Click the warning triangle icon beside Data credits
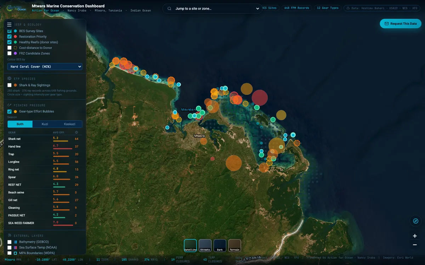The width and height of the screenshot is (425, 265). (348, 8)
